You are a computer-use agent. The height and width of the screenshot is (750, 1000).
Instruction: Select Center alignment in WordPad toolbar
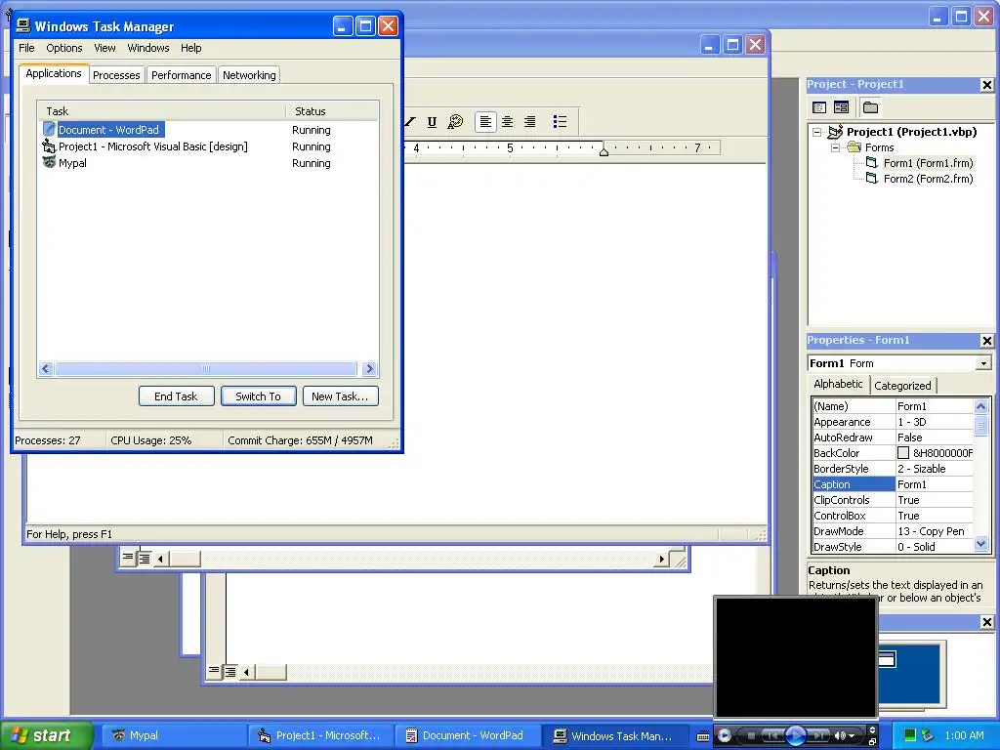pos(507,122)
